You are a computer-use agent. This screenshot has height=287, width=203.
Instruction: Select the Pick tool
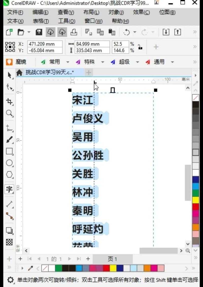[9, 75]
